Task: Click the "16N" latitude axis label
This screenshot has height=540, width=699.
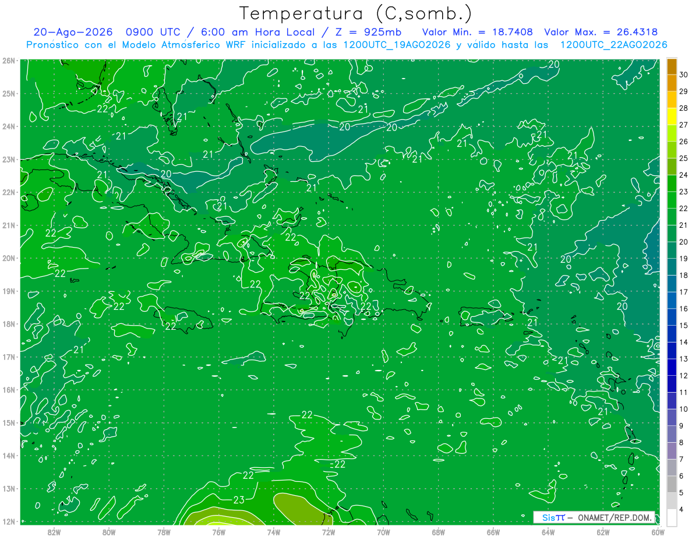Action: point(8,390)
